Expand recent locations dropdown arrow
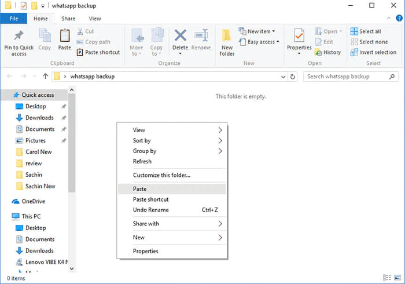 35,77
